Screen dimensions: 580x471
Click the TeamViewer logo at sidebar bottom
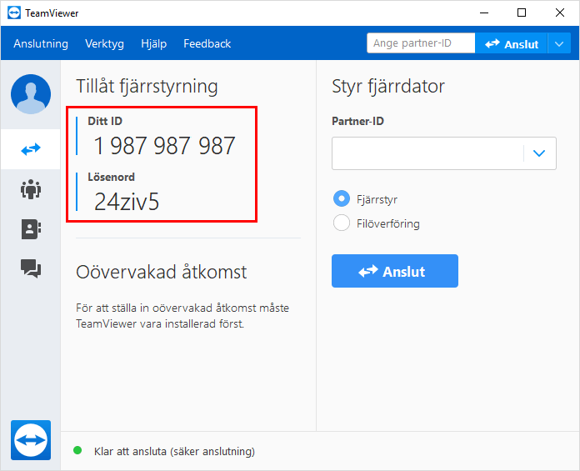31,440
